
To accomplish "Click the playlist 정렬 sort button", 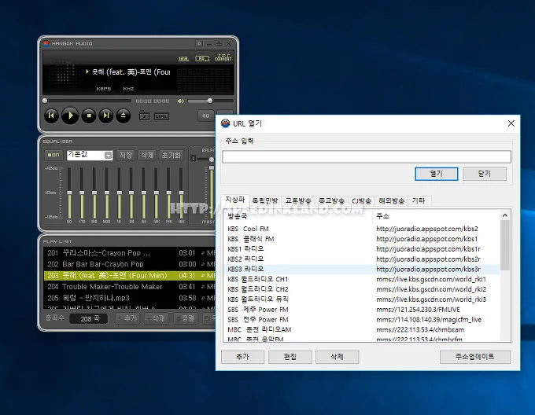I will (185, 318).
